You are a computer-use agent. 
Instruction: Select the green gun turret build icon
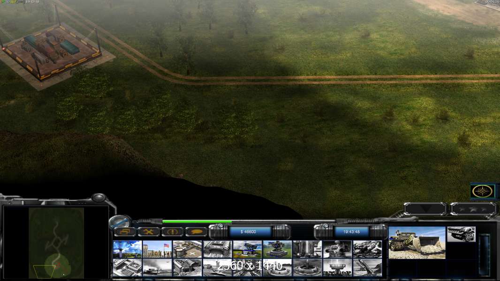pos(277,249)
